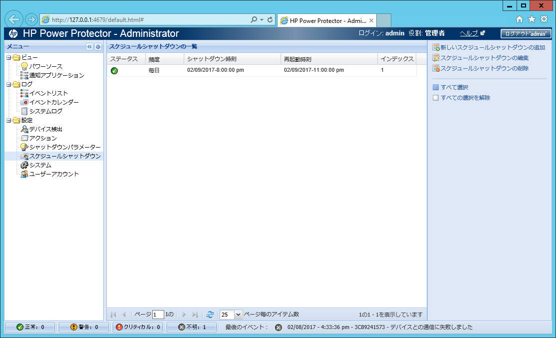Switch to HP Power Protector browser tab
This screenshot has height=338, width=556.
click(x=326, y=20)
